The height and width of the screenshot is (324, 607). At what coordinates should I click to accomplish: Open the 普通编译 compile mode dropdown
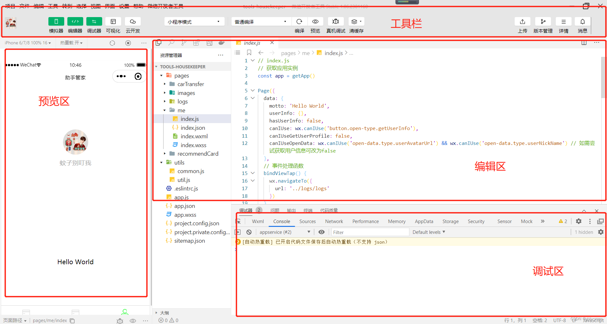click(x=261, y=22)
